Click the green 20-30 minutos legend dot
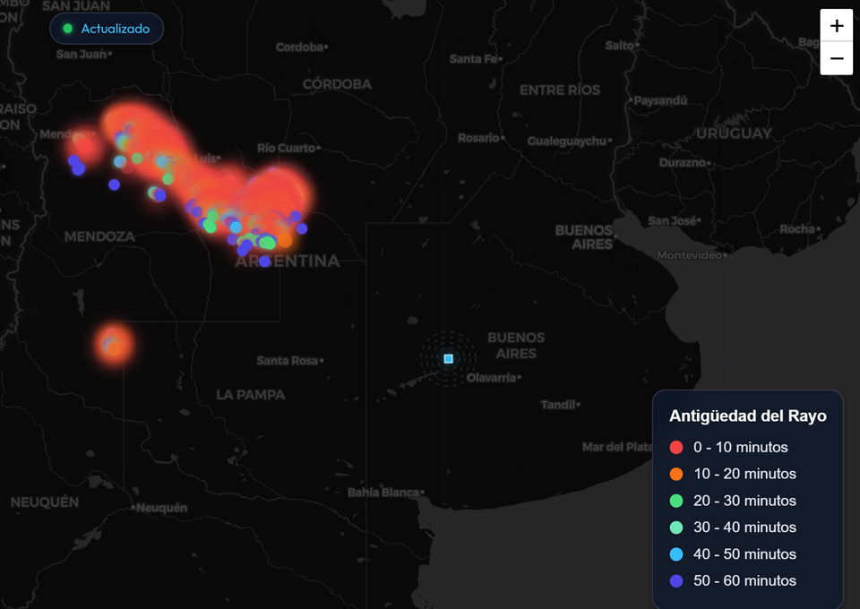Screen dimensions: 860x609 point(678,501)
